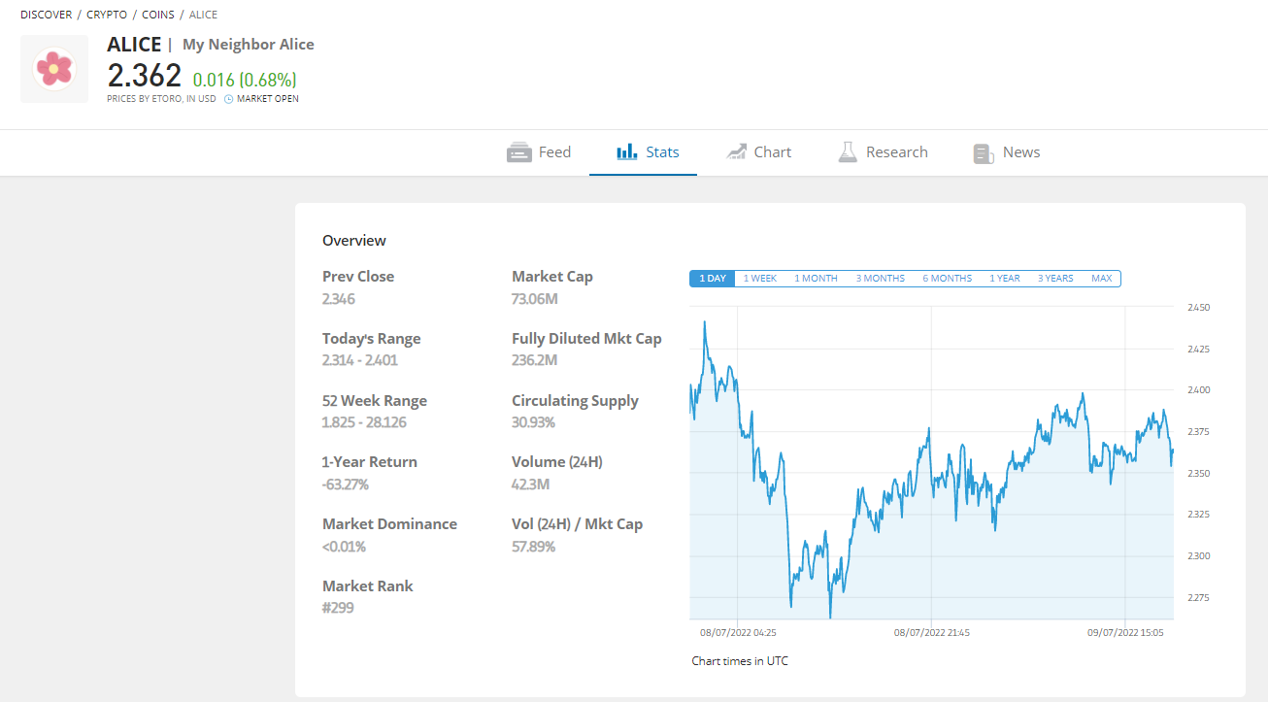1268x702 pixels.
Task: Click the market open clock icon
Action: [228, 99]
